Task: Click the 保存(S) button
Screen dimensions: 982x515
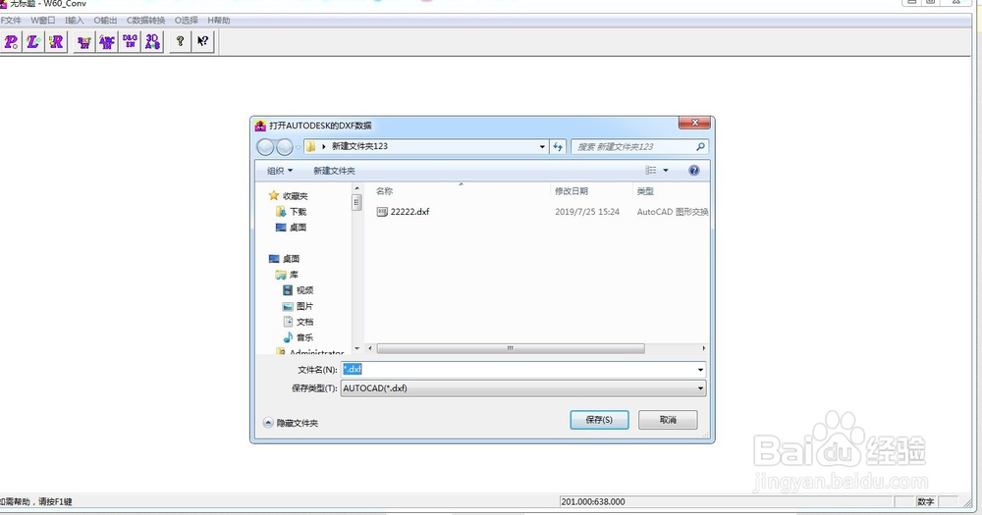Action: (x=599, y=420)
